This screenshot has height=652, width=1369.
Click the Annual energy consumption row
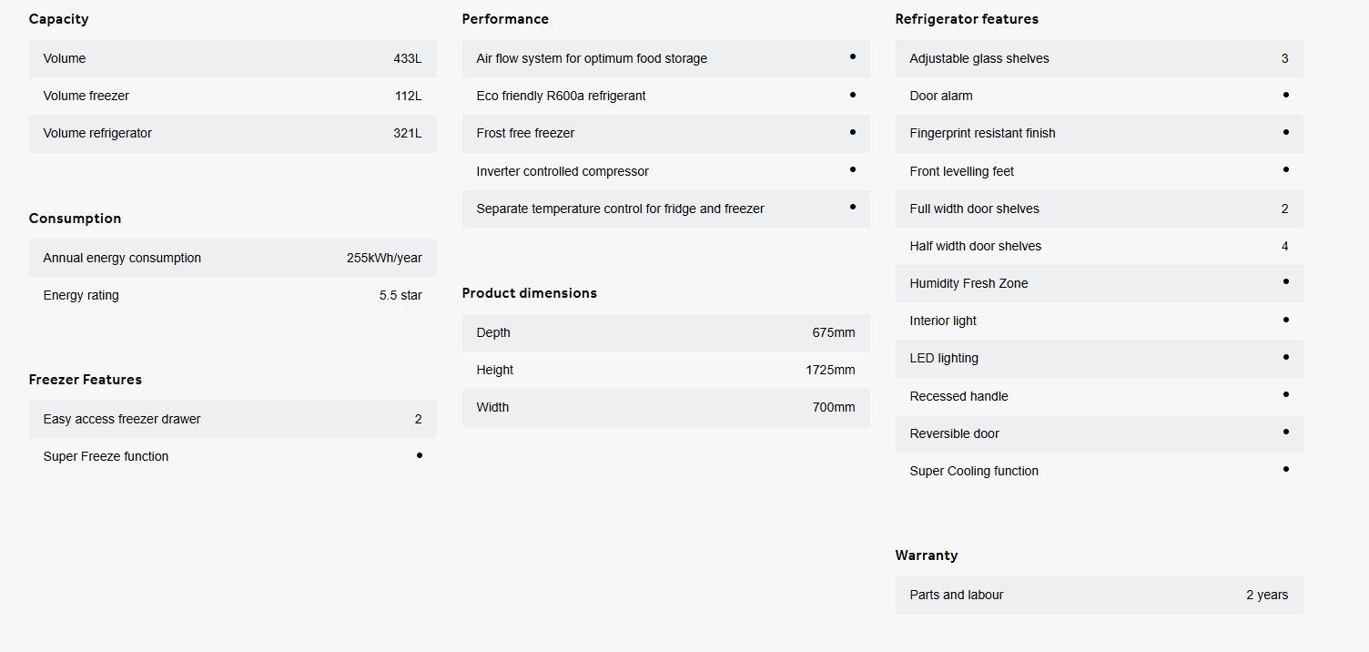click(233, 258)
